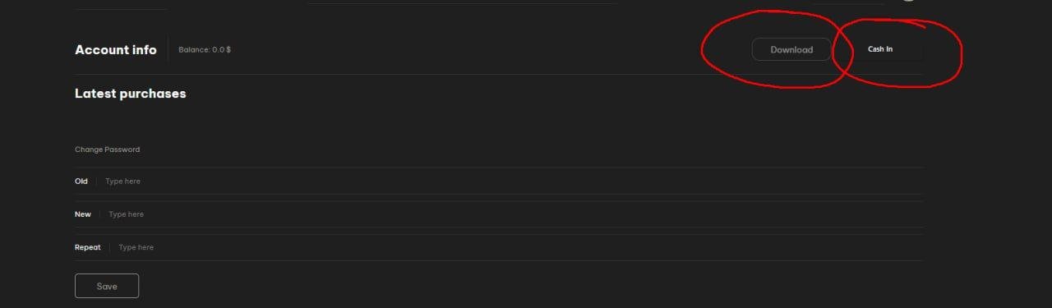Click the empty area under Latest purchases
The height and width of the screenshot is (308, 1052).
(x=499, y=122)
